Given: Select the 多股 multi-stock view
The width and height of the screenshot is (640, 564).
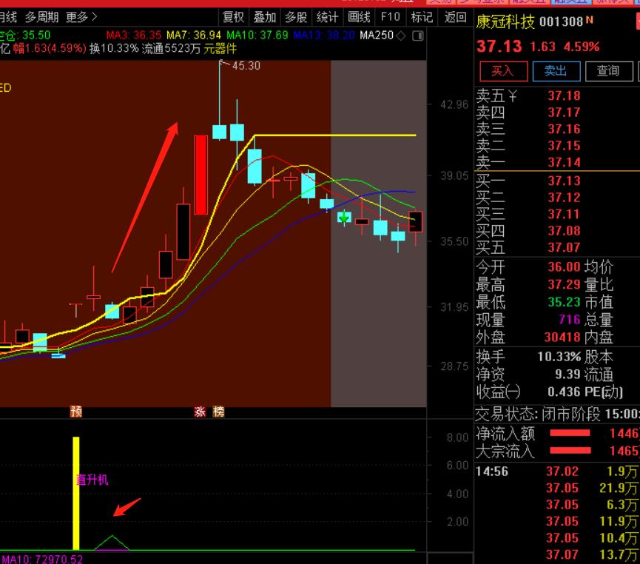Looking at the screenshot, I should coord(296,17).
